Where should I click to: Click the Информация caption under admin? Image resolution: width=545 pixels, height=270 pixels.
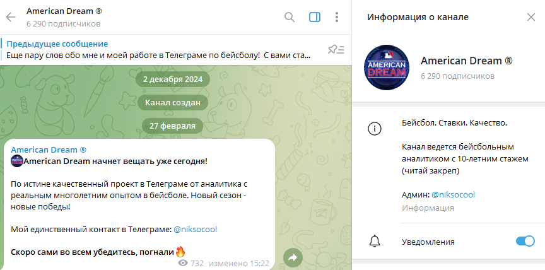428,208
